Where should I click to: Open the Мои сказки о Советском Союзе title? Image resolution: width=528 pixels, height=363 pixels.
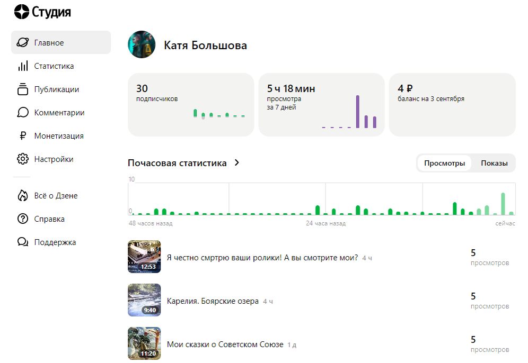point(225,344)
